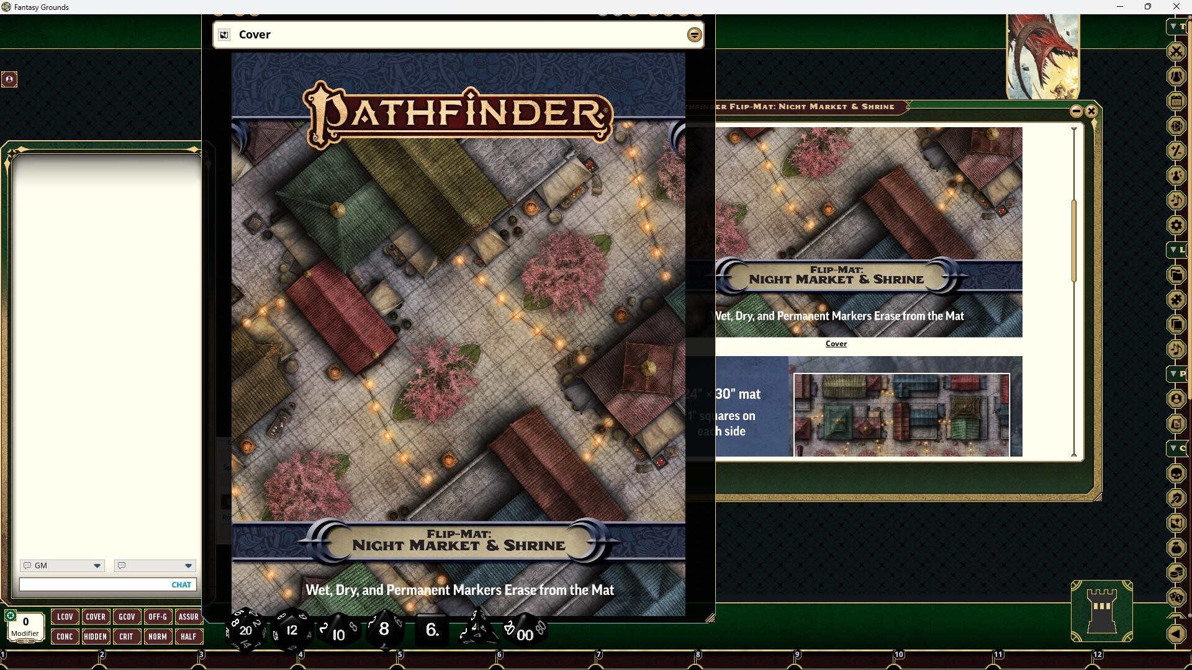The image size is (1192, 670).
Task: Open the Characters portrait sidebar icon
Action: tap(1176, 399)
